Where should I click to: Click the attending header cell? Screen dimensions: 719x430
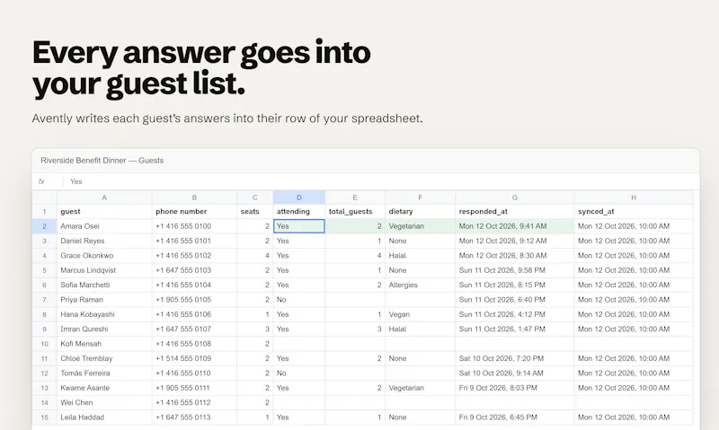point(299,212)
